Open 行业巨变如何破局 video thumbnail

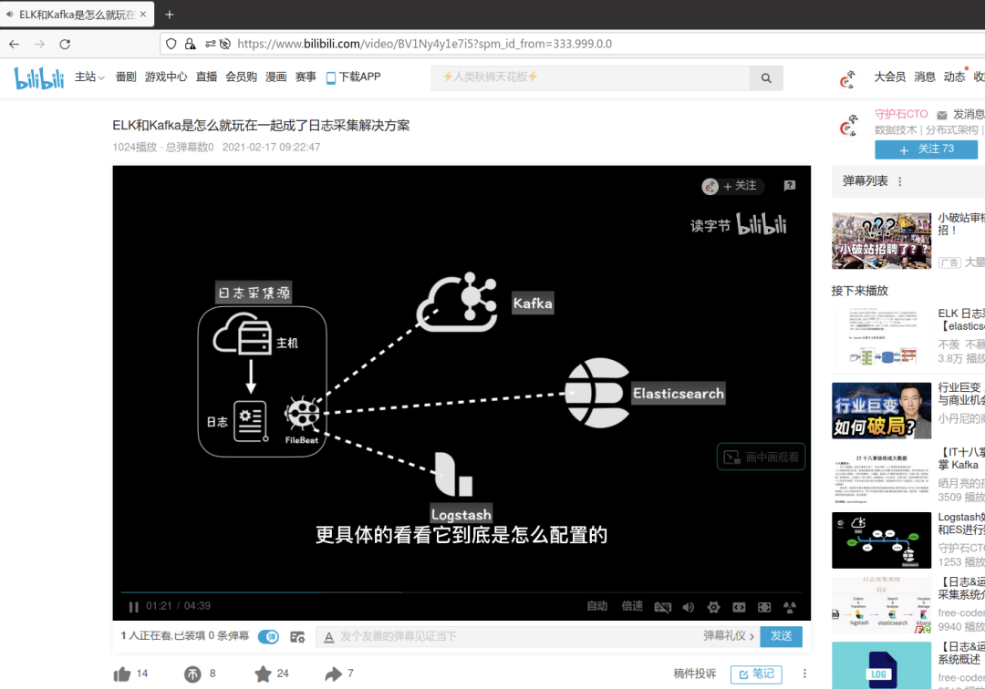point(881,410)
